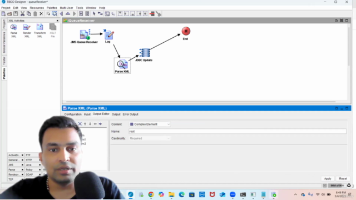Image resolution: width=356 pixels, height=200 pixels.
Task: Switch to the Configuration tab
Action: [73, 114]
